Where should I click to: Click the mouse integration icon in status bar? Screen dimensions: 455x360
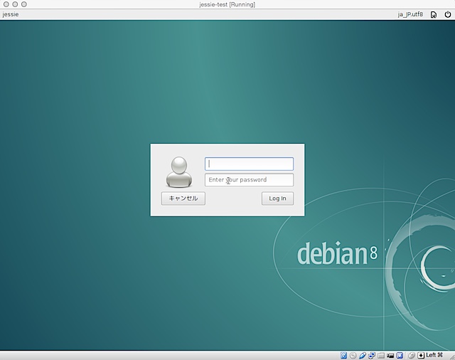pos(412,355)
